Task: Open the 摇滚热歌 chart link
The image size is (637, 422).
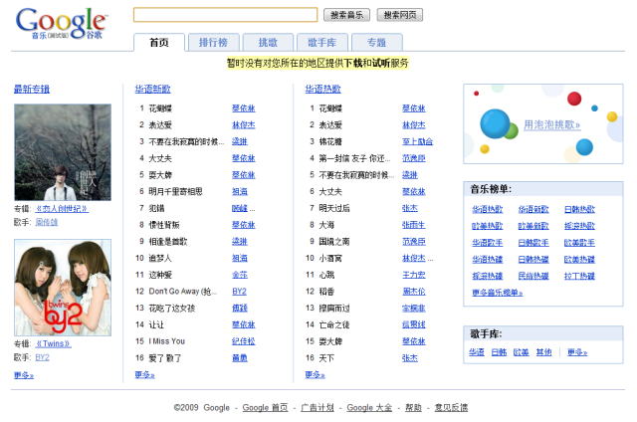Action: (x=579, y=226)
